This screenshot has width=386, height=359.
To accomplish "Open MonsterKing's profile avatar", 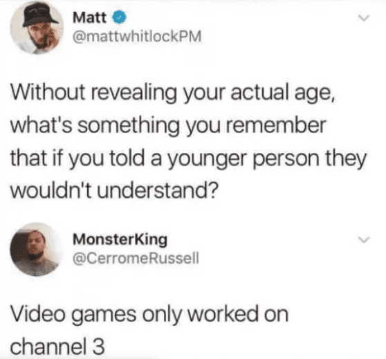I will 36,249.
